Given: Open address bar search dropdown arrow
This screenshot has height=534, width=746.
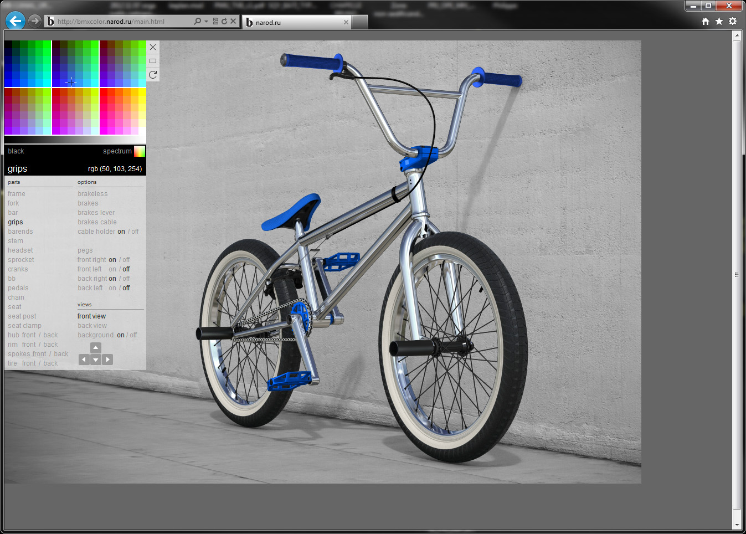Looking at the screenshot, I should coord(207,22).
